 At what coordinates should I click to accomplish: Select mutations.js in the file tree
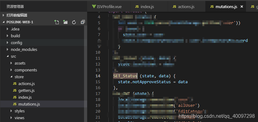click(29, 104)
